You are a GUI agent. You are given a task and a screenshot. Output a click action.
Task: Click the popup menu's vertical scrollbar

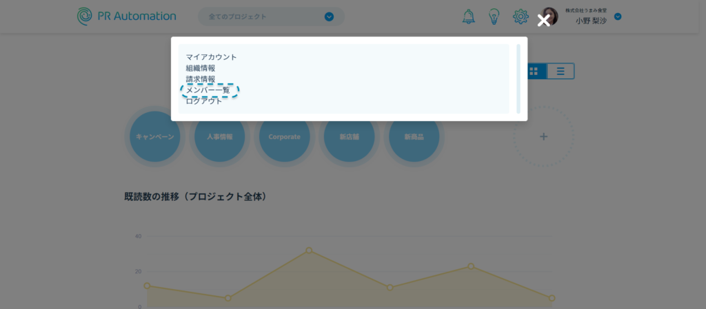[518, 78]
